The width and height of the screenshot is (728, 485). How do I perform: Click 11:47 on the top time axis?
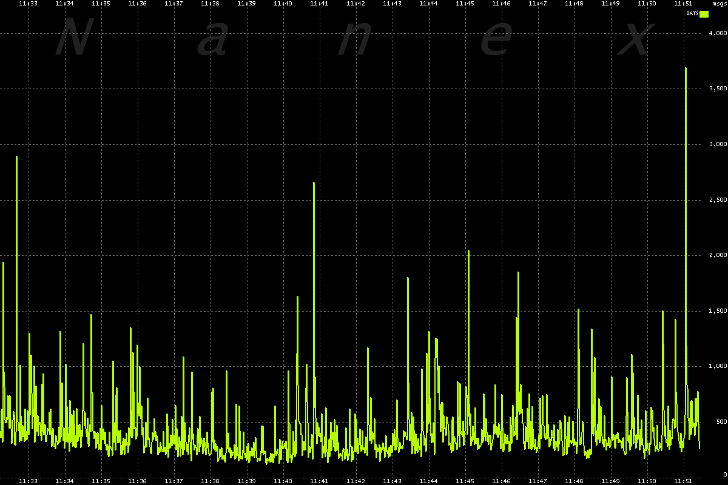point(538,4)
